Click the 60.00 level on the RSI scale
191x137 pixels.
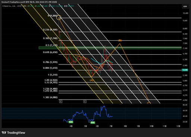[185, 110]
